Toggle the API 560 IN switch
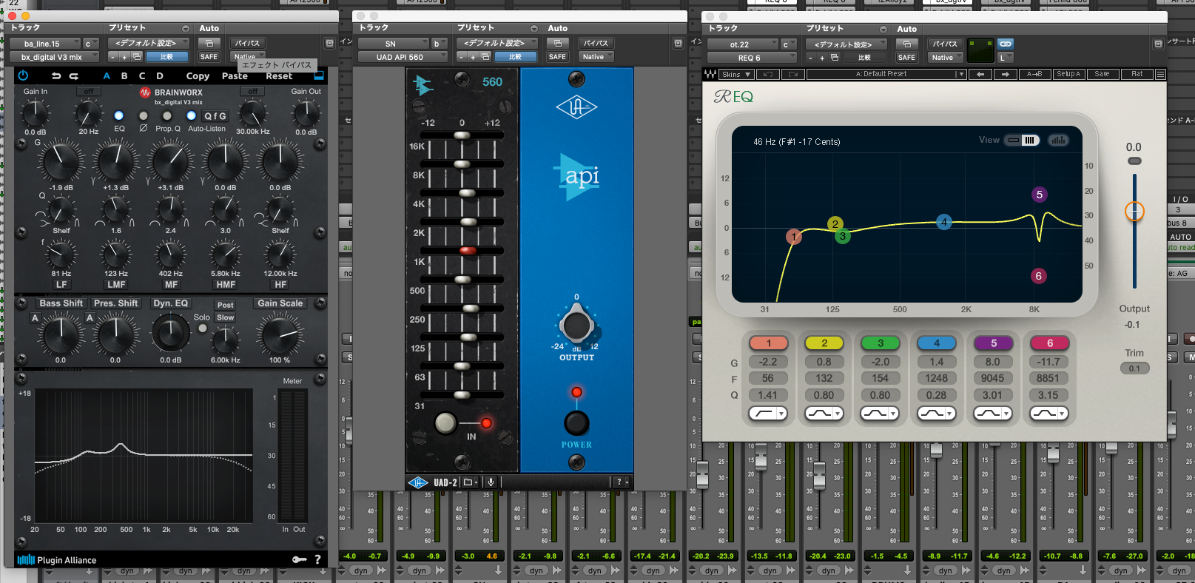1195x583 pixels. point(445,422)
